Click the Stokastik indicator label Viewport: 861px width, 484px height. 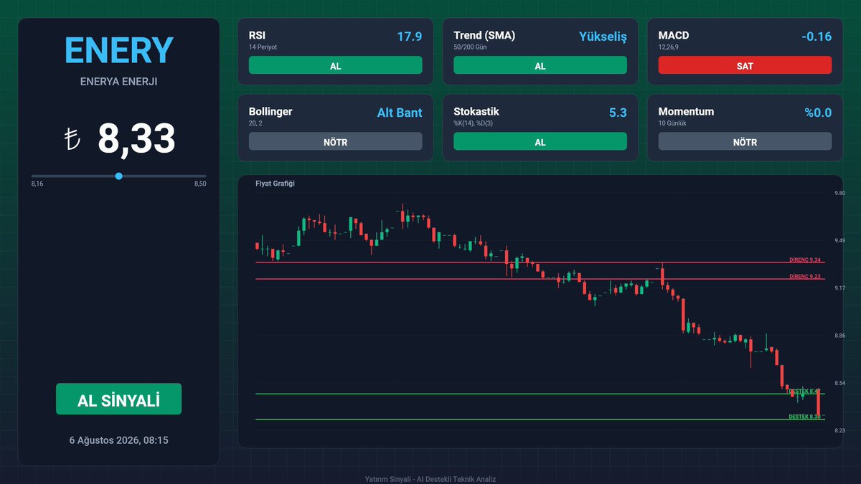point(476,112)
